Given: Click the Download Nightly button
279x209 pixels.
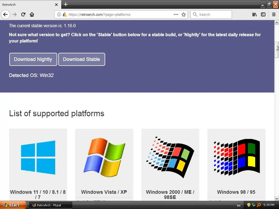Looking at the screenshot, I should click(x=33, y=59).
